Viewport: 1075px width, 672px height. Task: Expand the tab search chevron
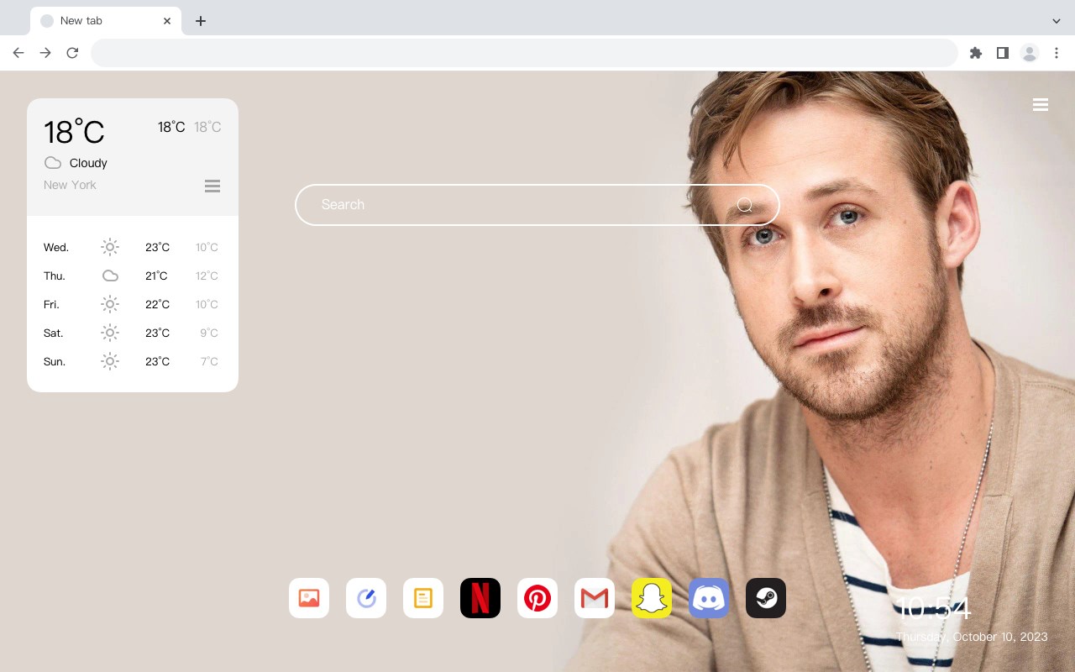pos(1057,21)
